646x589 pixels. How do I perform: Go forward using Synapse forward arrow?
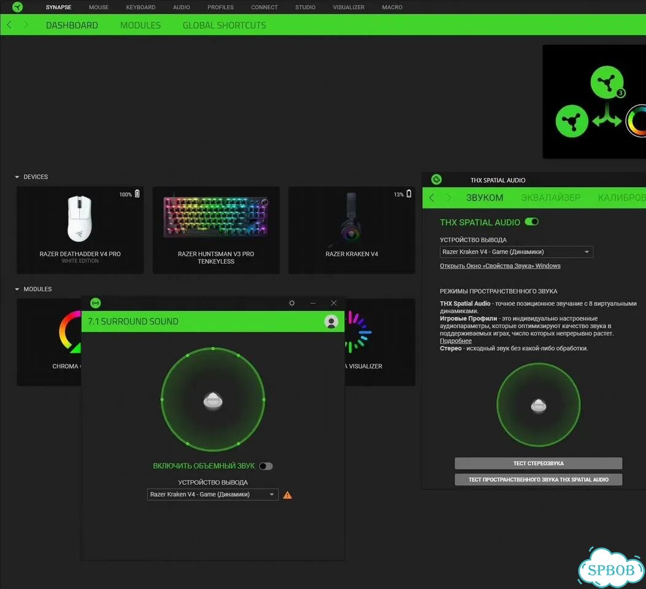tap(26, 25)
